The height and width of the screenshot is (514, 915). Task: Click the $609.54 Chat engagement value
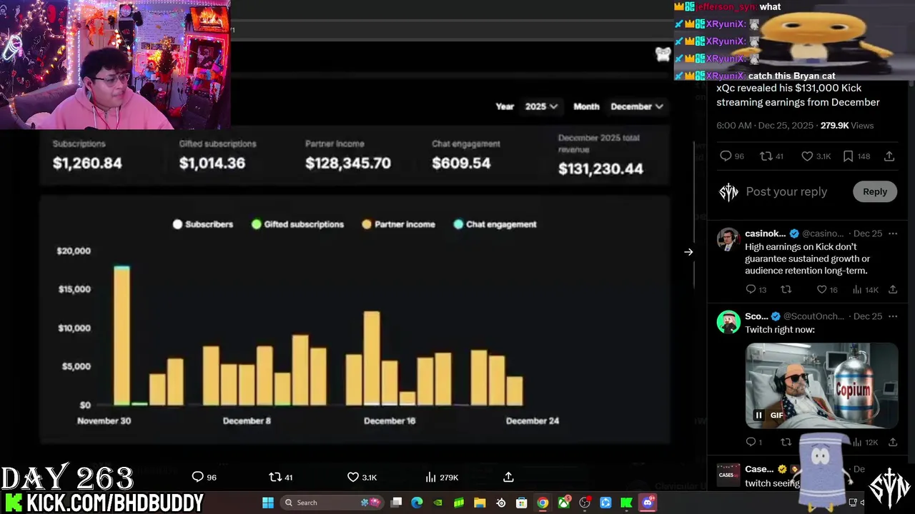click(461, 163)
